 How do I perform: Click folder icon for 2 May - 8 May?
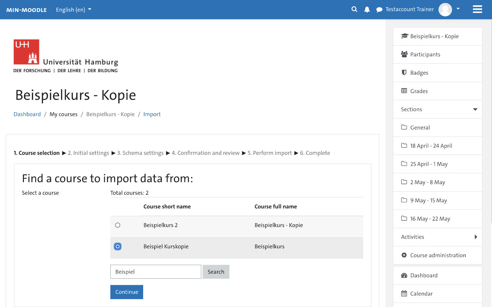pyautogui.click(x=404, y=182)
